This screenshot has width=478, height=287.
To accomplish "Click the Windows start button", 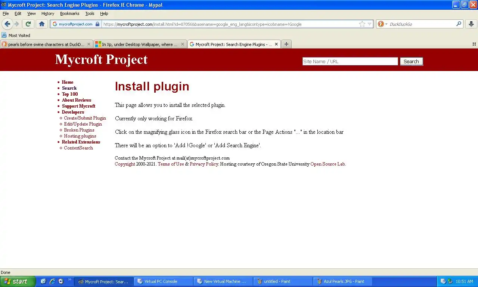I will [18, 281].
